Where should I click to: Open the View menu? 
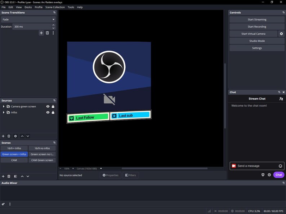(x=19, y=7)
